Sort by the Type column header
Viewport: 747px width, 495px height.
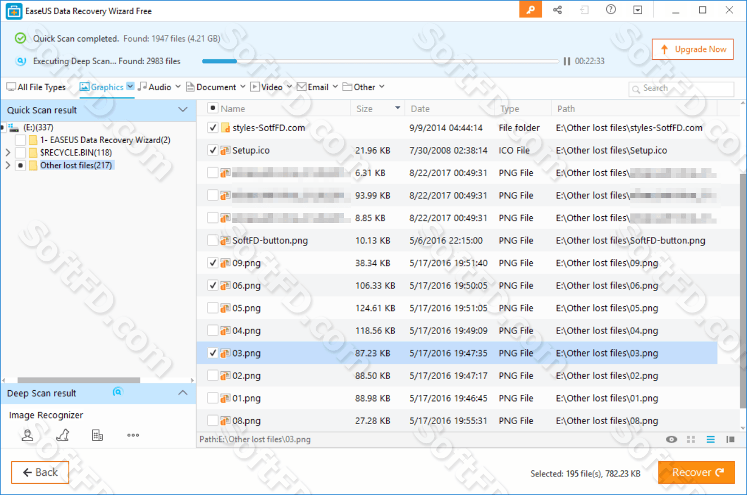pyautogui.click(x=510, y=109)
